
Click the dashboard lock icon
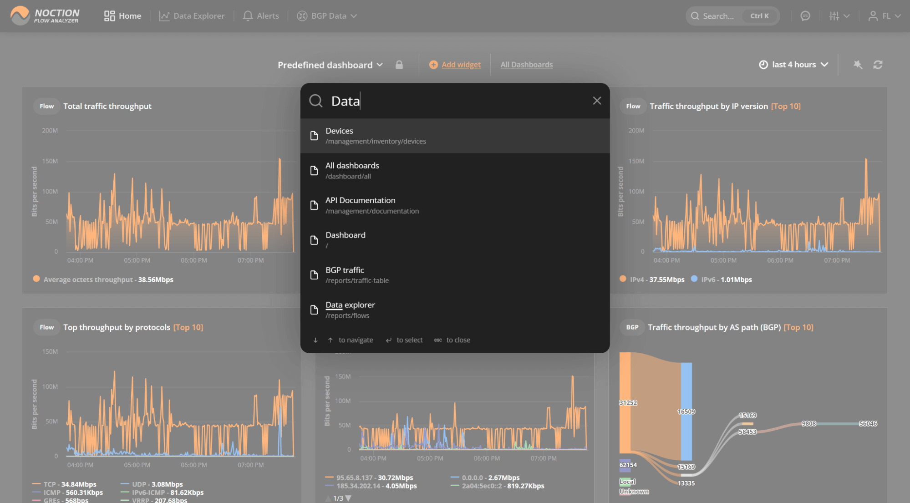(399, 65)
